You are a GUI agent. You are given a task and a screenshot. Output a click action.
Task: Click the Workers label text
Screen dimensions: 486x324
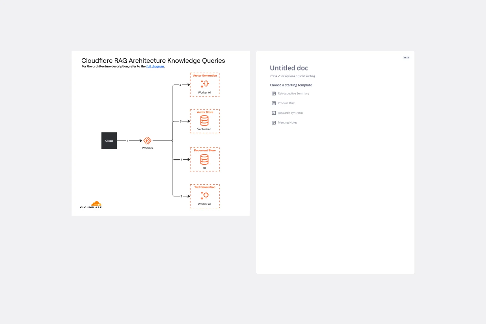(x=147, y=148)
